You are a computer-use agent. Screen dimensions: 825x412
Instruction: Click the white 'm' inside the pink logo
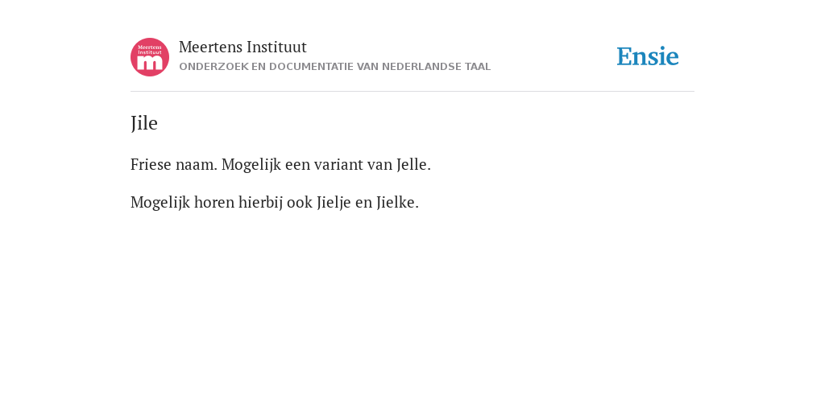(x=150, y=62)
